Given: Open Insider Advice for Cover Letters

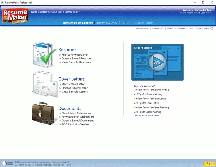Looking at the screenshot, I should click(x=150, y=99).
